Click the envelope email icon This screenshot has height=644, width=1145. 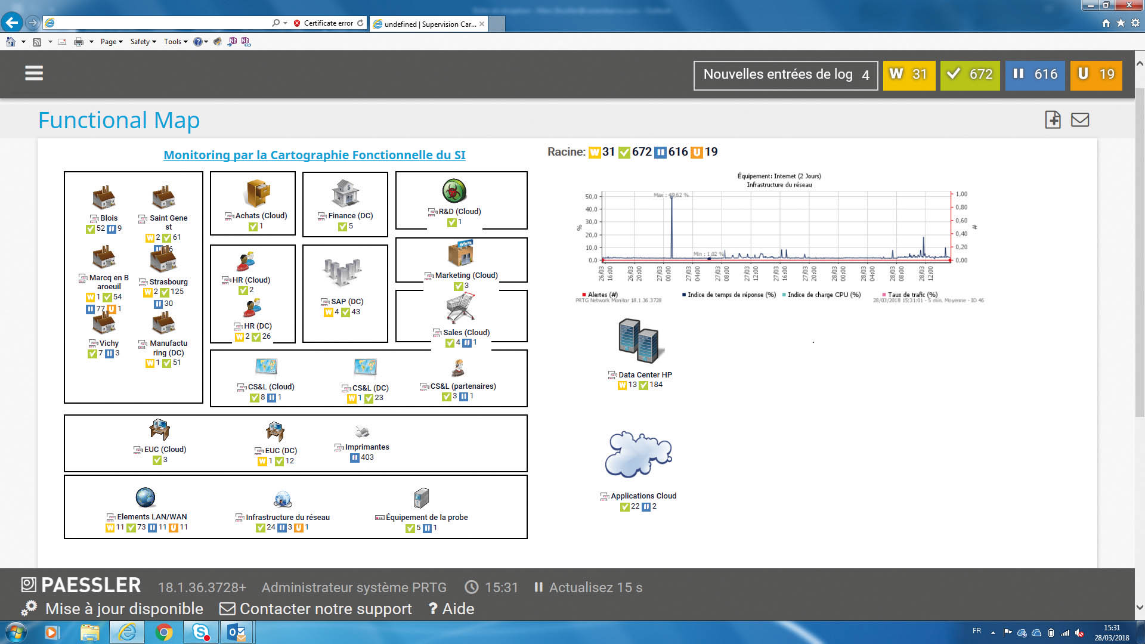coord(1080,120)
